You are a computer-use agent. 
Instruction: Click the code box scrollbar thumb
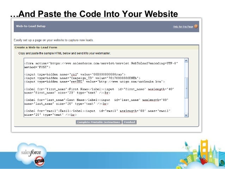click(186, 88)
